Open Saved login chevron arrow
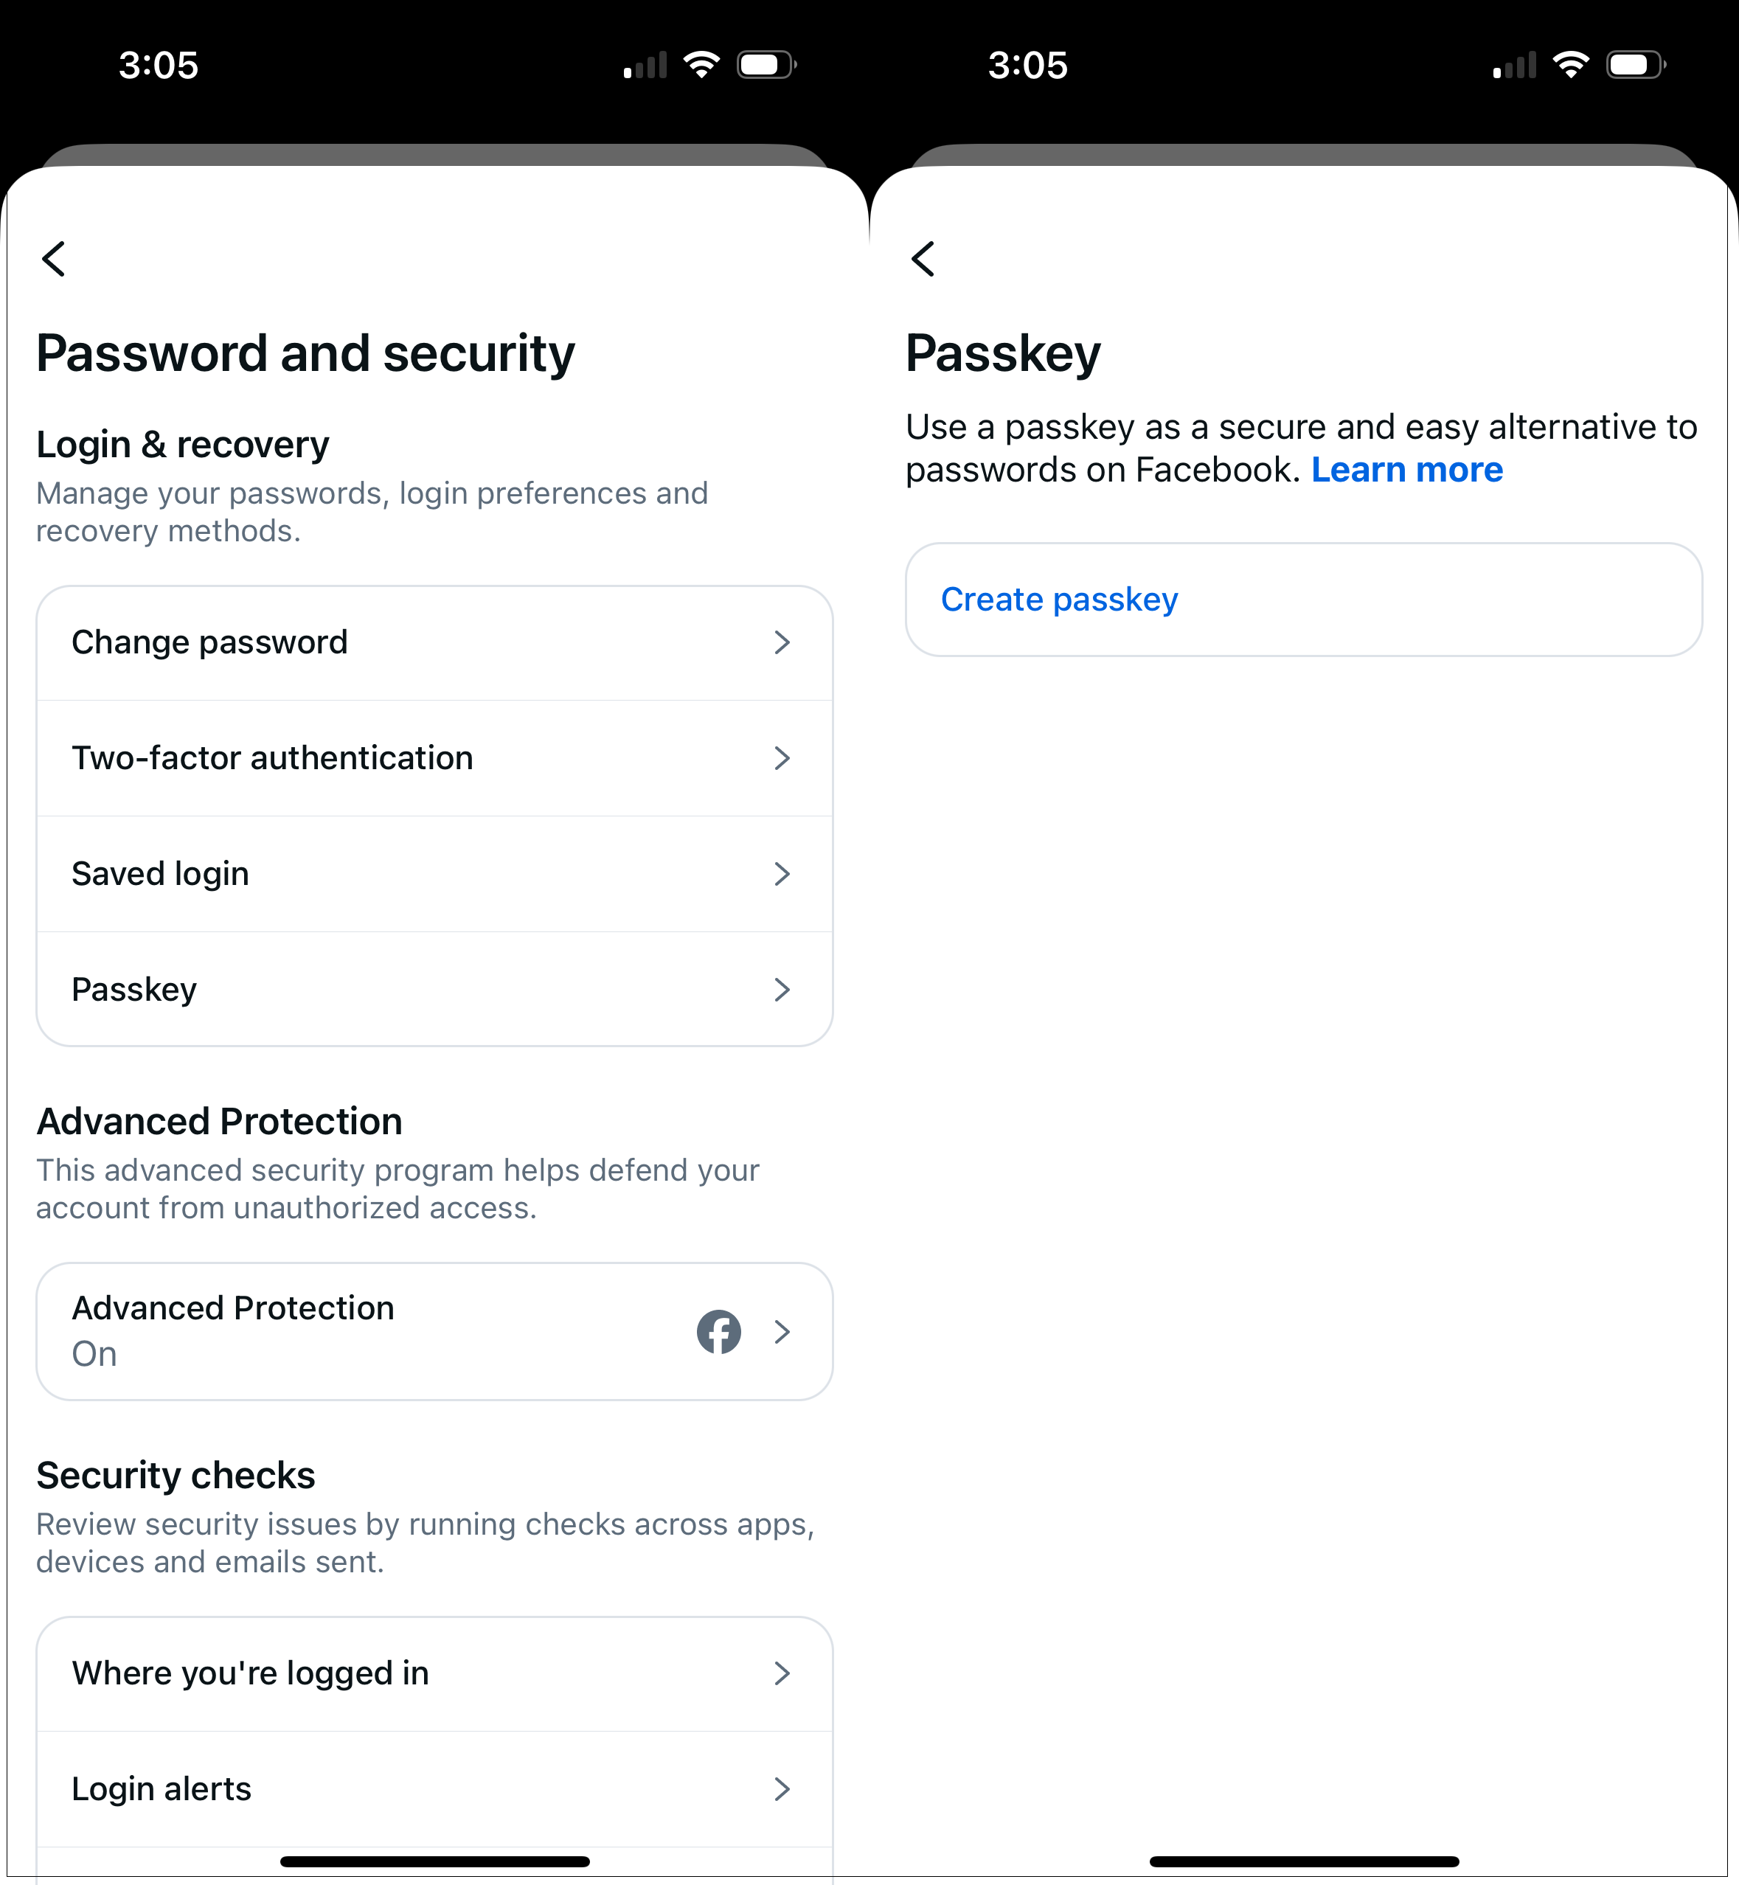 [x=781, y=874]
